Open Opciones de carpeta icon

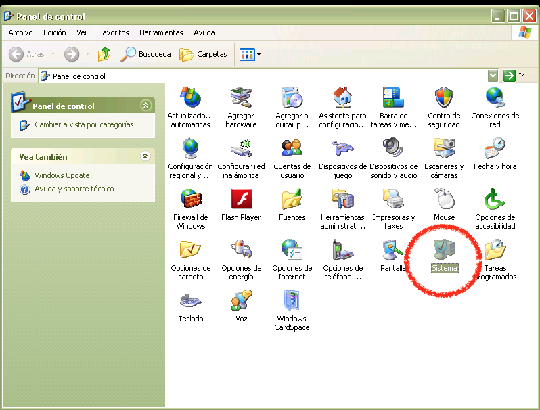click(x=190, y=249)
